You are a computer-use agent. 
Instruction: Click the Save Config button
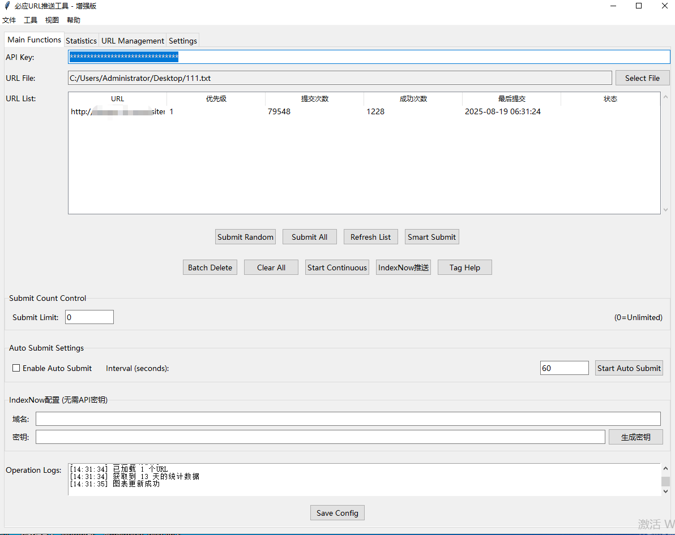pyautogui.click(x=337, y=512)
